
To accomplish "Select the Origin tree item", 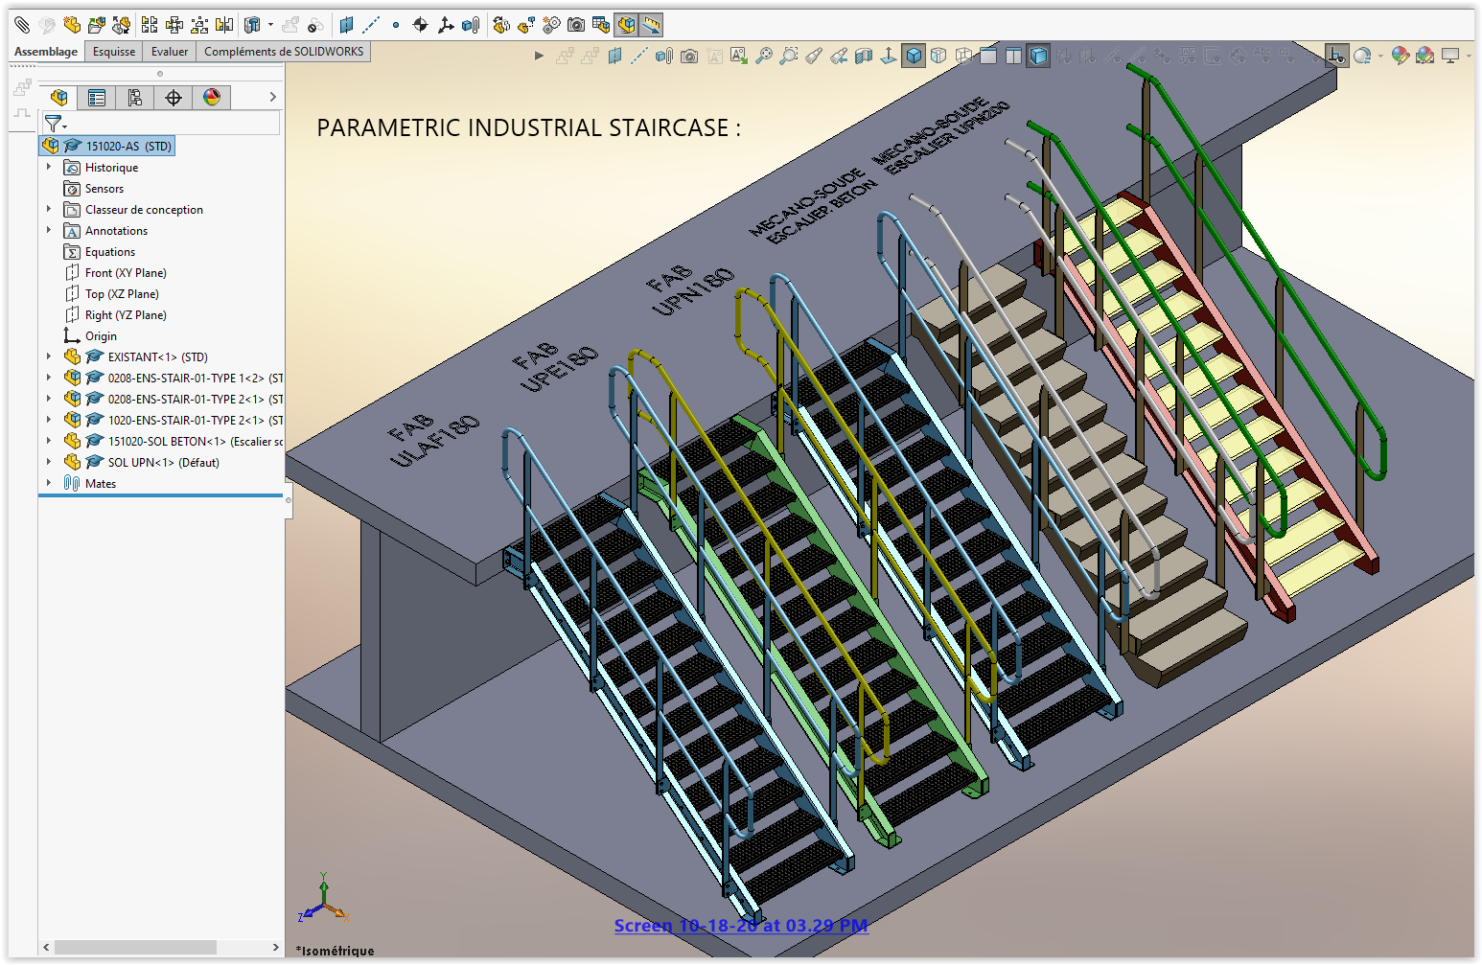I will (x=90, y=335).
